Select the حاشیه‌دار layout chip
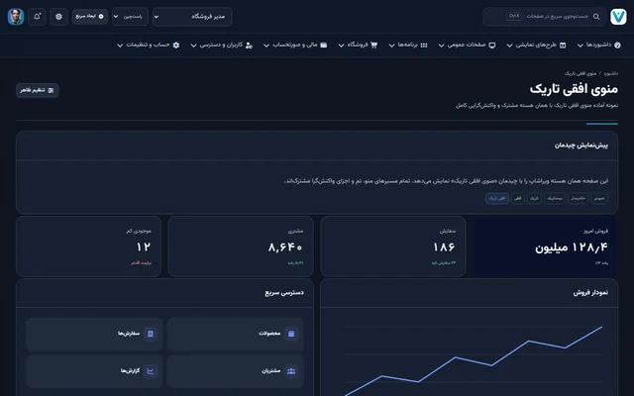This screenshot has height=396, width=634. click(578, 198)
